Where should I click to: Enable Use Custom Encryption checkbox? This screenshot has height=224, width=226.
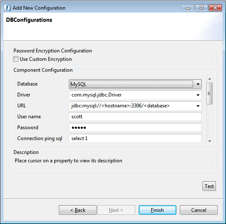[16, 59]
